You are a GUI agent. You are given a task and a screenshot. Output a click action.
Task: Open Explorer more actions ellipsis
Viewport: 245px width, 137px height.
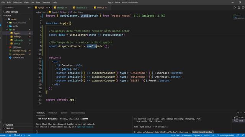click(x=29, y=8)
